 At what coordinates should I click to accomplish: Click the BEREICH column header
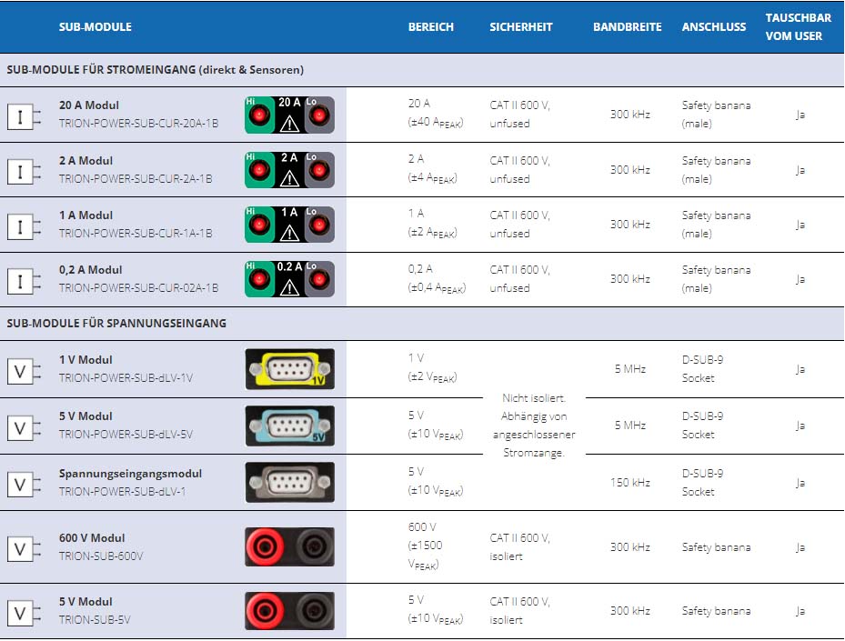430,27
